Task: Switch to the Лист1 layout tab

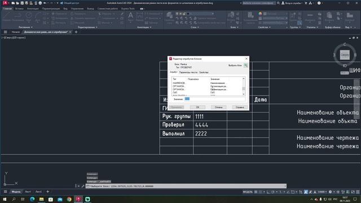Action: (28, 192)
